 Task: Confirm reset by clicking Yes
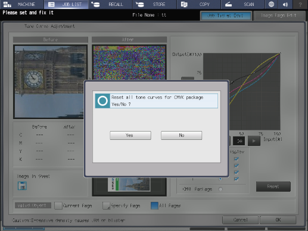click(130, 135)
